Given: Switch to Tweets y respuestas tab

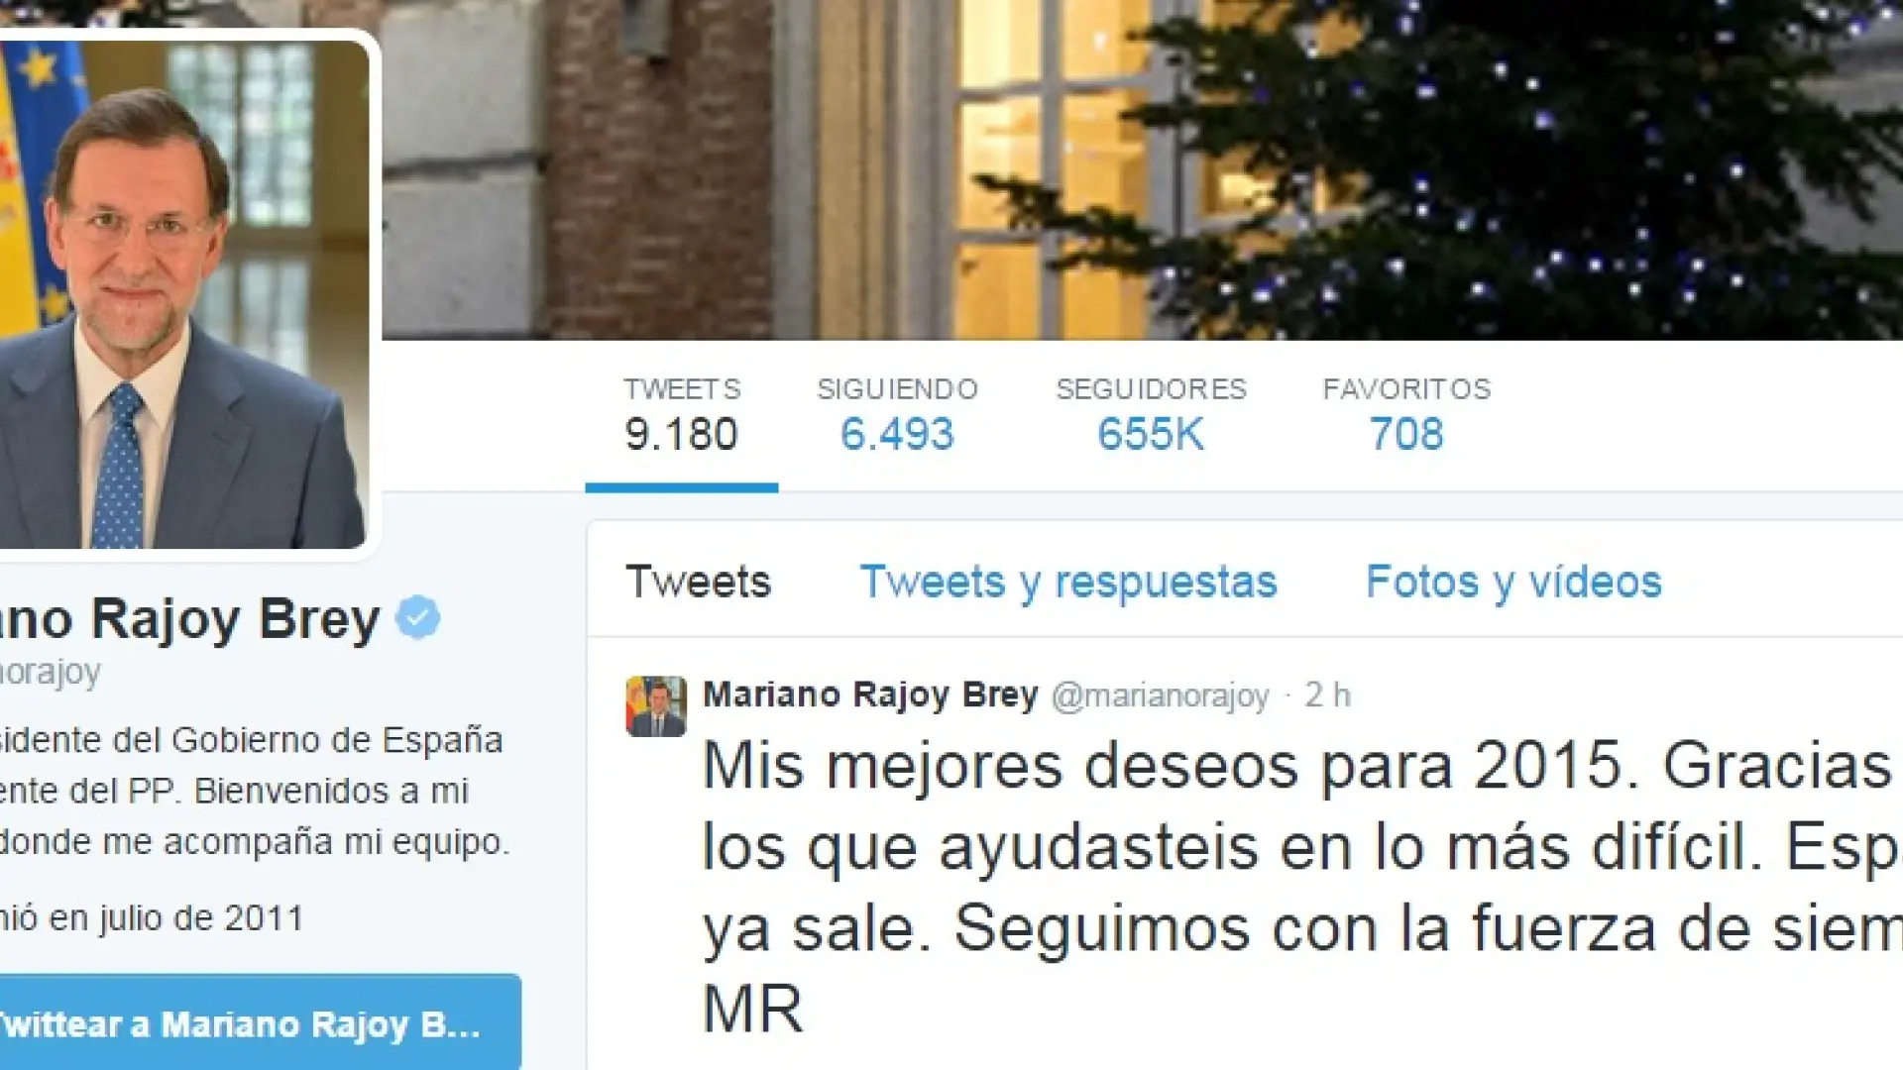Looking at the screenshot, I should 1068,583.
